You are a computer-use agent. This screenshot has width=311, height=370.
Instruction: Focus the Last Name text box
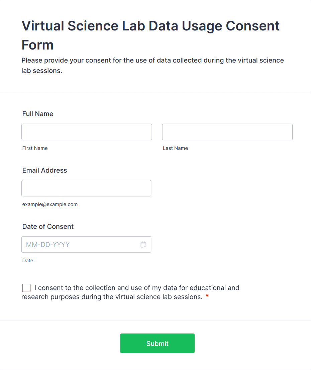pos(227,132)
